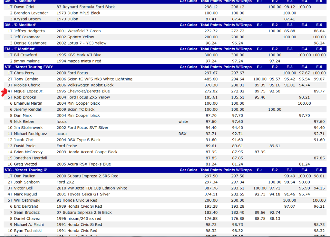Click the "1995 Chevrolet/Beretta Blue" car entry
330x237 pixels.
pyautogui.click(x=83, y=91)
